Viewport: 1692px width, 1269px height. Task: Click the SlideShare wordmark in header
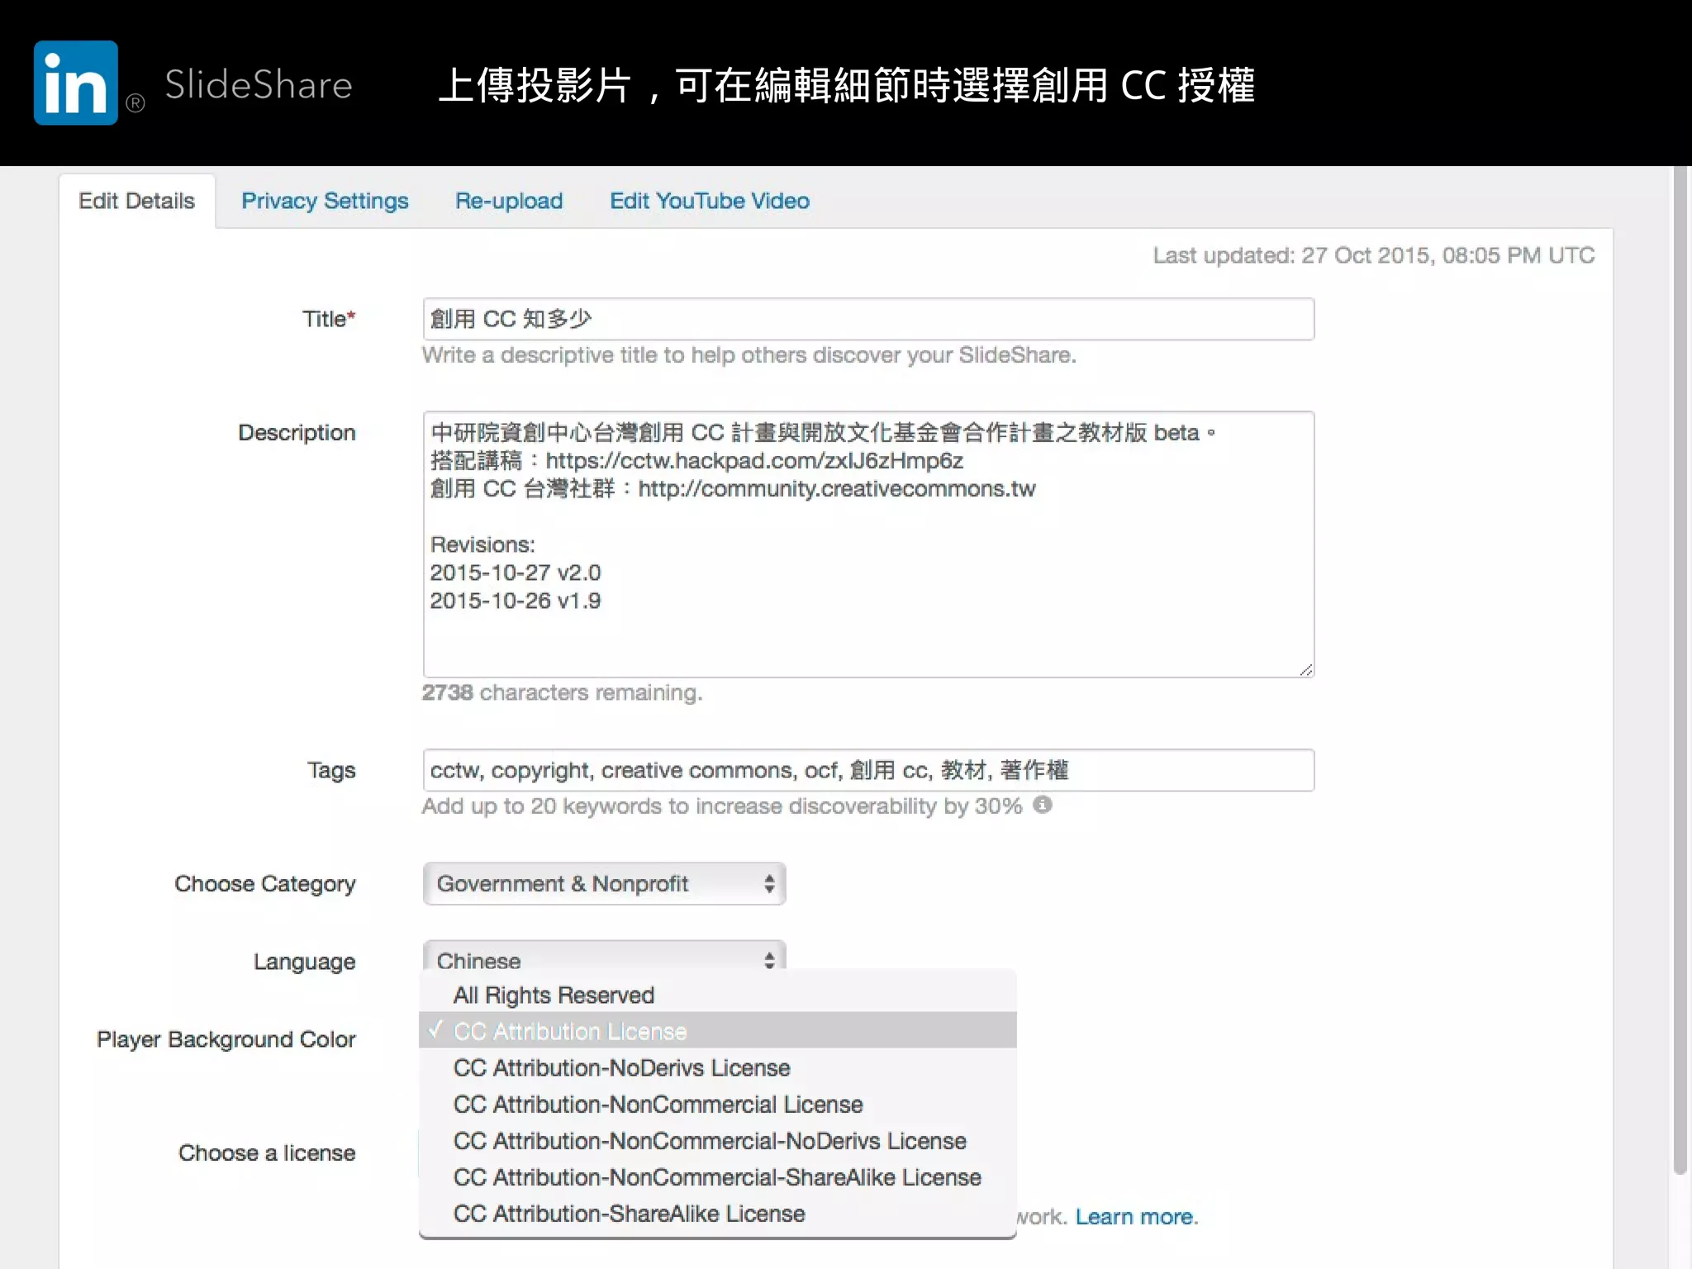coord(259,85)
